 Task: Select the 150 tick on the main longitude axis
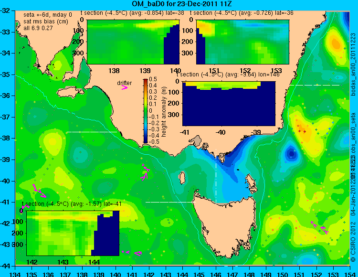(x=283, y=274)
